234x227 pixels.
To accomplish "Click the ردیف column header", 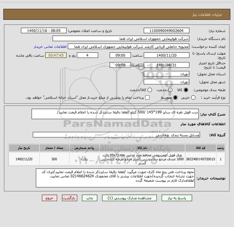I will click(x=221, y=148).
